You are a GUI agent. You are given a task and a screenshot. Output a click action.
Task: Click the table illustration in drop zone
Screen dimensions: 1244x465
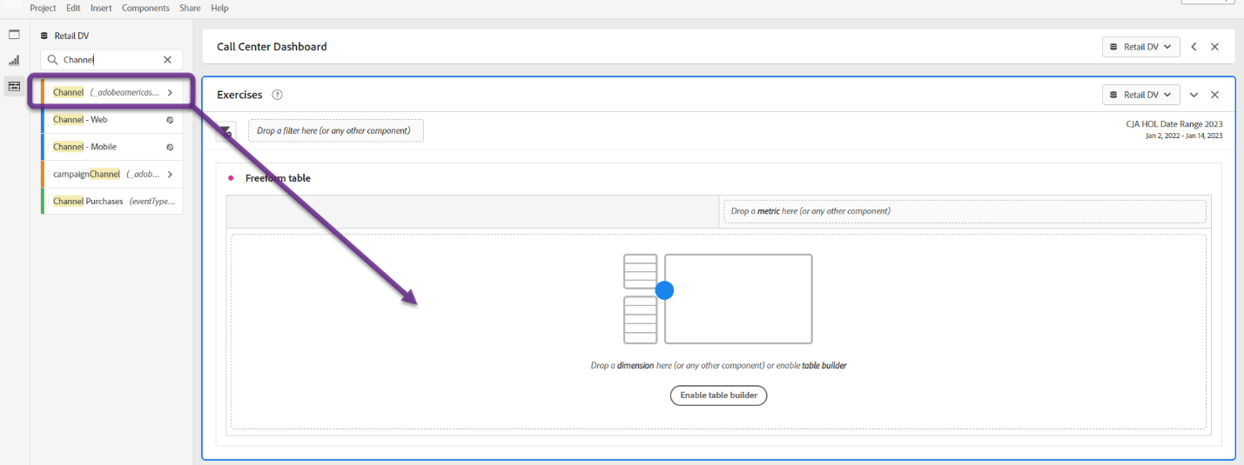(718, 299)
